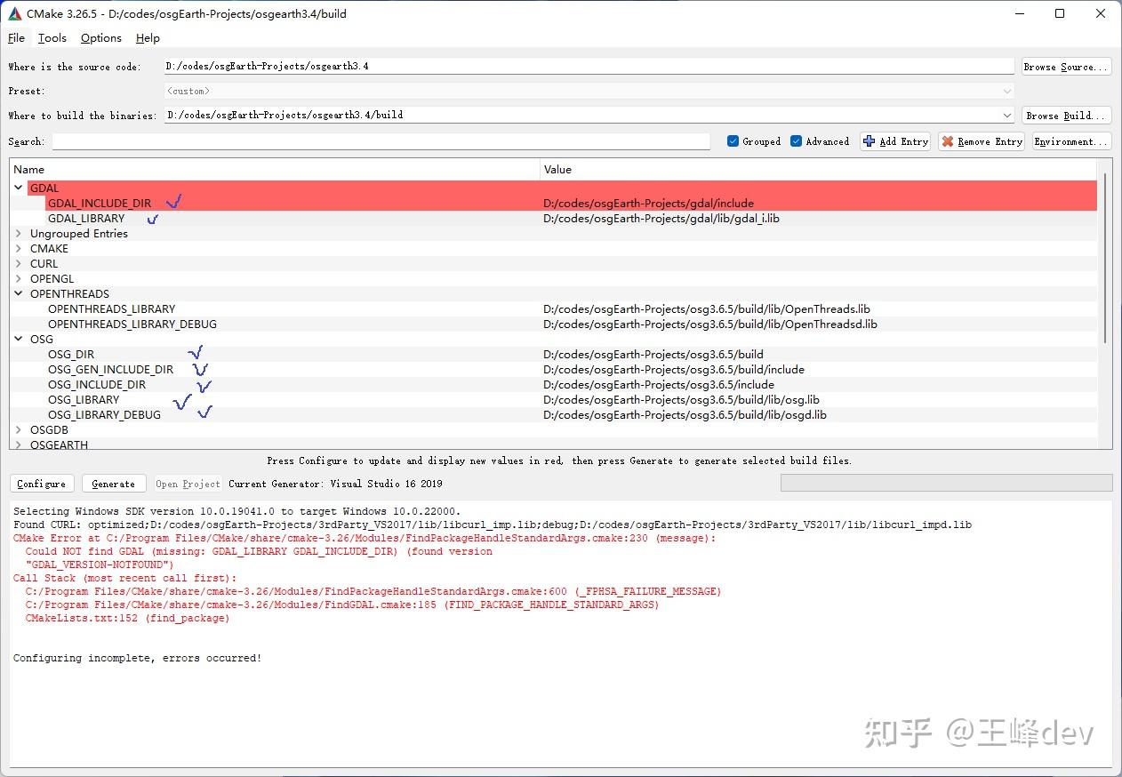Select the OSG_LIBRARY entry
This screenshot has width=1122, height=777.
[84, 399]
